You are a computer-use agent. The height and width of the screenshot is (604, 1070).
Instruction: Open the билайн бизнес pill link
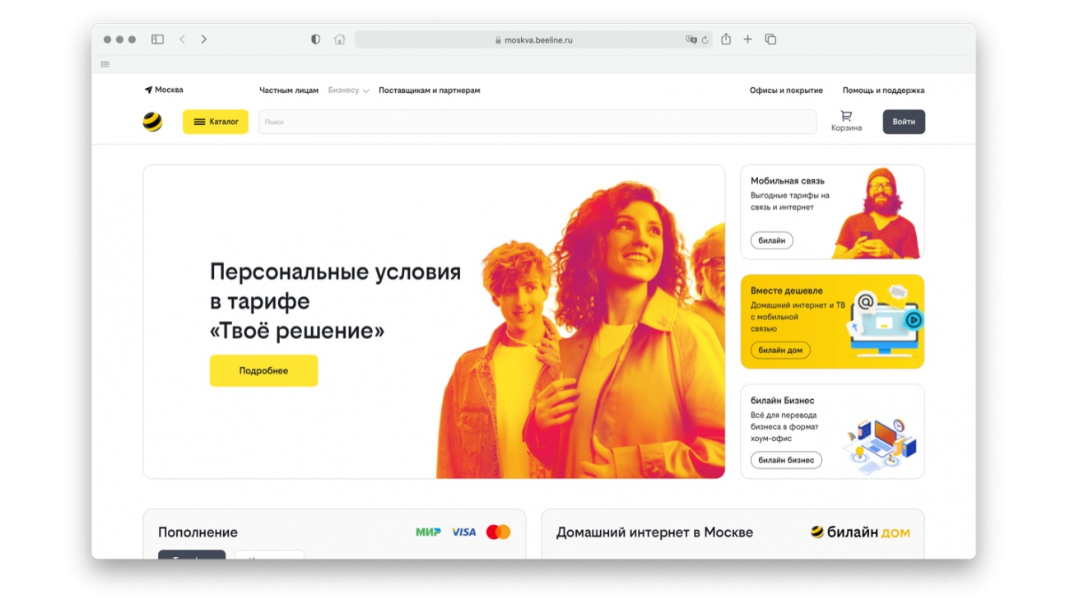786,460
